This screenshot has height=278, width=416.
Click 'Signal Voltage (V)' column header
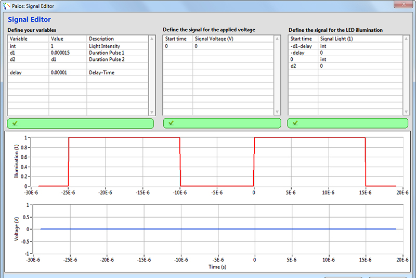(x=233, y=39)
